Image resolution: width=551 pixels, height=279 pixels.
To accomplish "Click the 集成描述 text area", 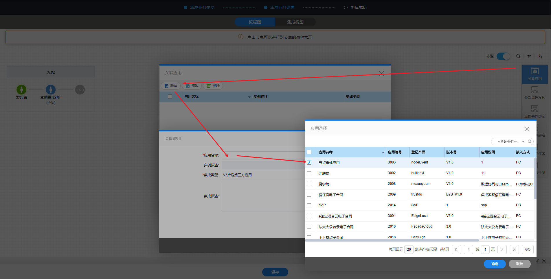I will pyautogui.click(x=263, y=196).
